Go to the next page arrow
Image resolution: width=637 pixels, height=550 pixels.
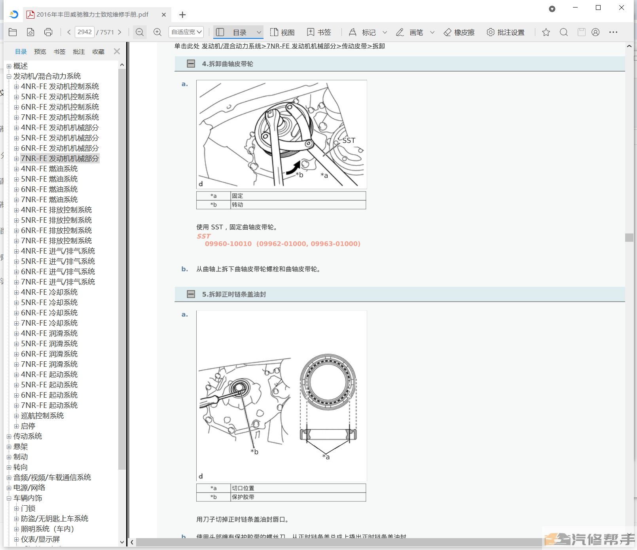tap(119, 32)
